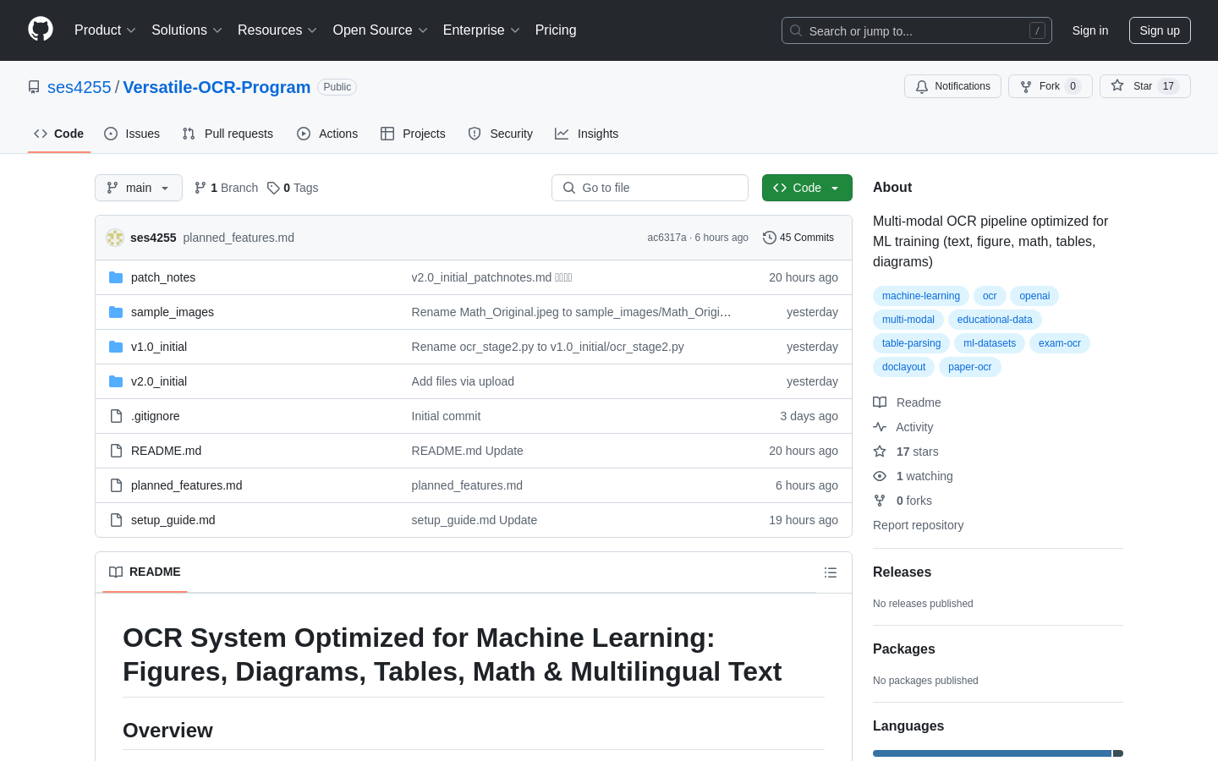
Task: Expand the Solutions dropdown
Action: [x=186, y=30]
